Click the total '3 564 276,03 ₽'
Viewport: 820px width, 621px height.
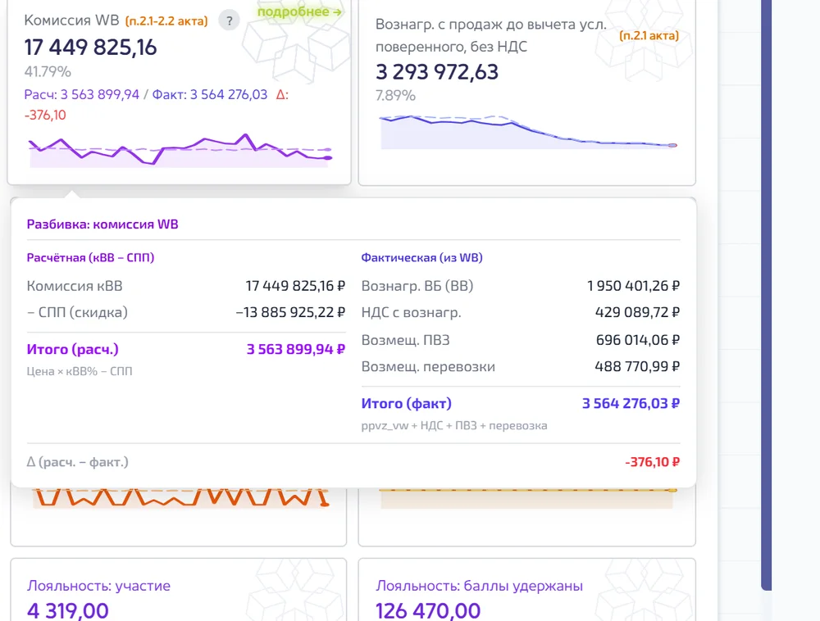[x=631, y=403]
